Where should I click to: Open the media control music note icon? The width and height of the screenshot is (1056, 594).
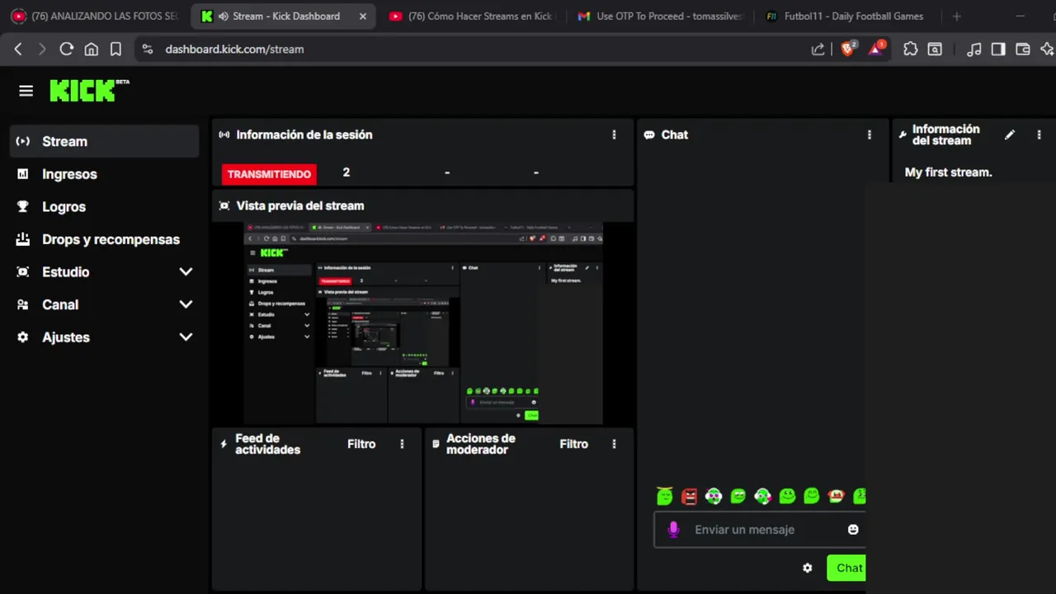pyautogui.click(x=974, y=49)
